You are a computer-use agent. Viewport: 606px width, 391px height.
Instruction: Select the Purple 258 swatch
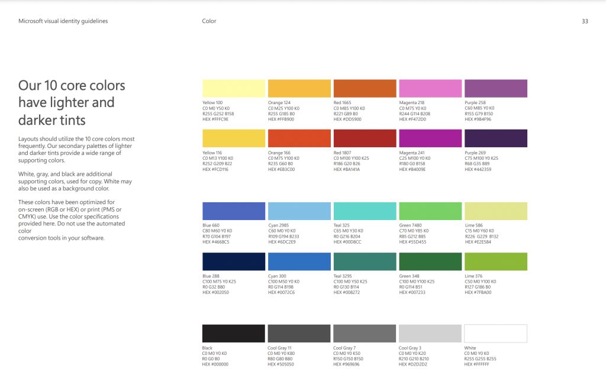click(496, 89)
